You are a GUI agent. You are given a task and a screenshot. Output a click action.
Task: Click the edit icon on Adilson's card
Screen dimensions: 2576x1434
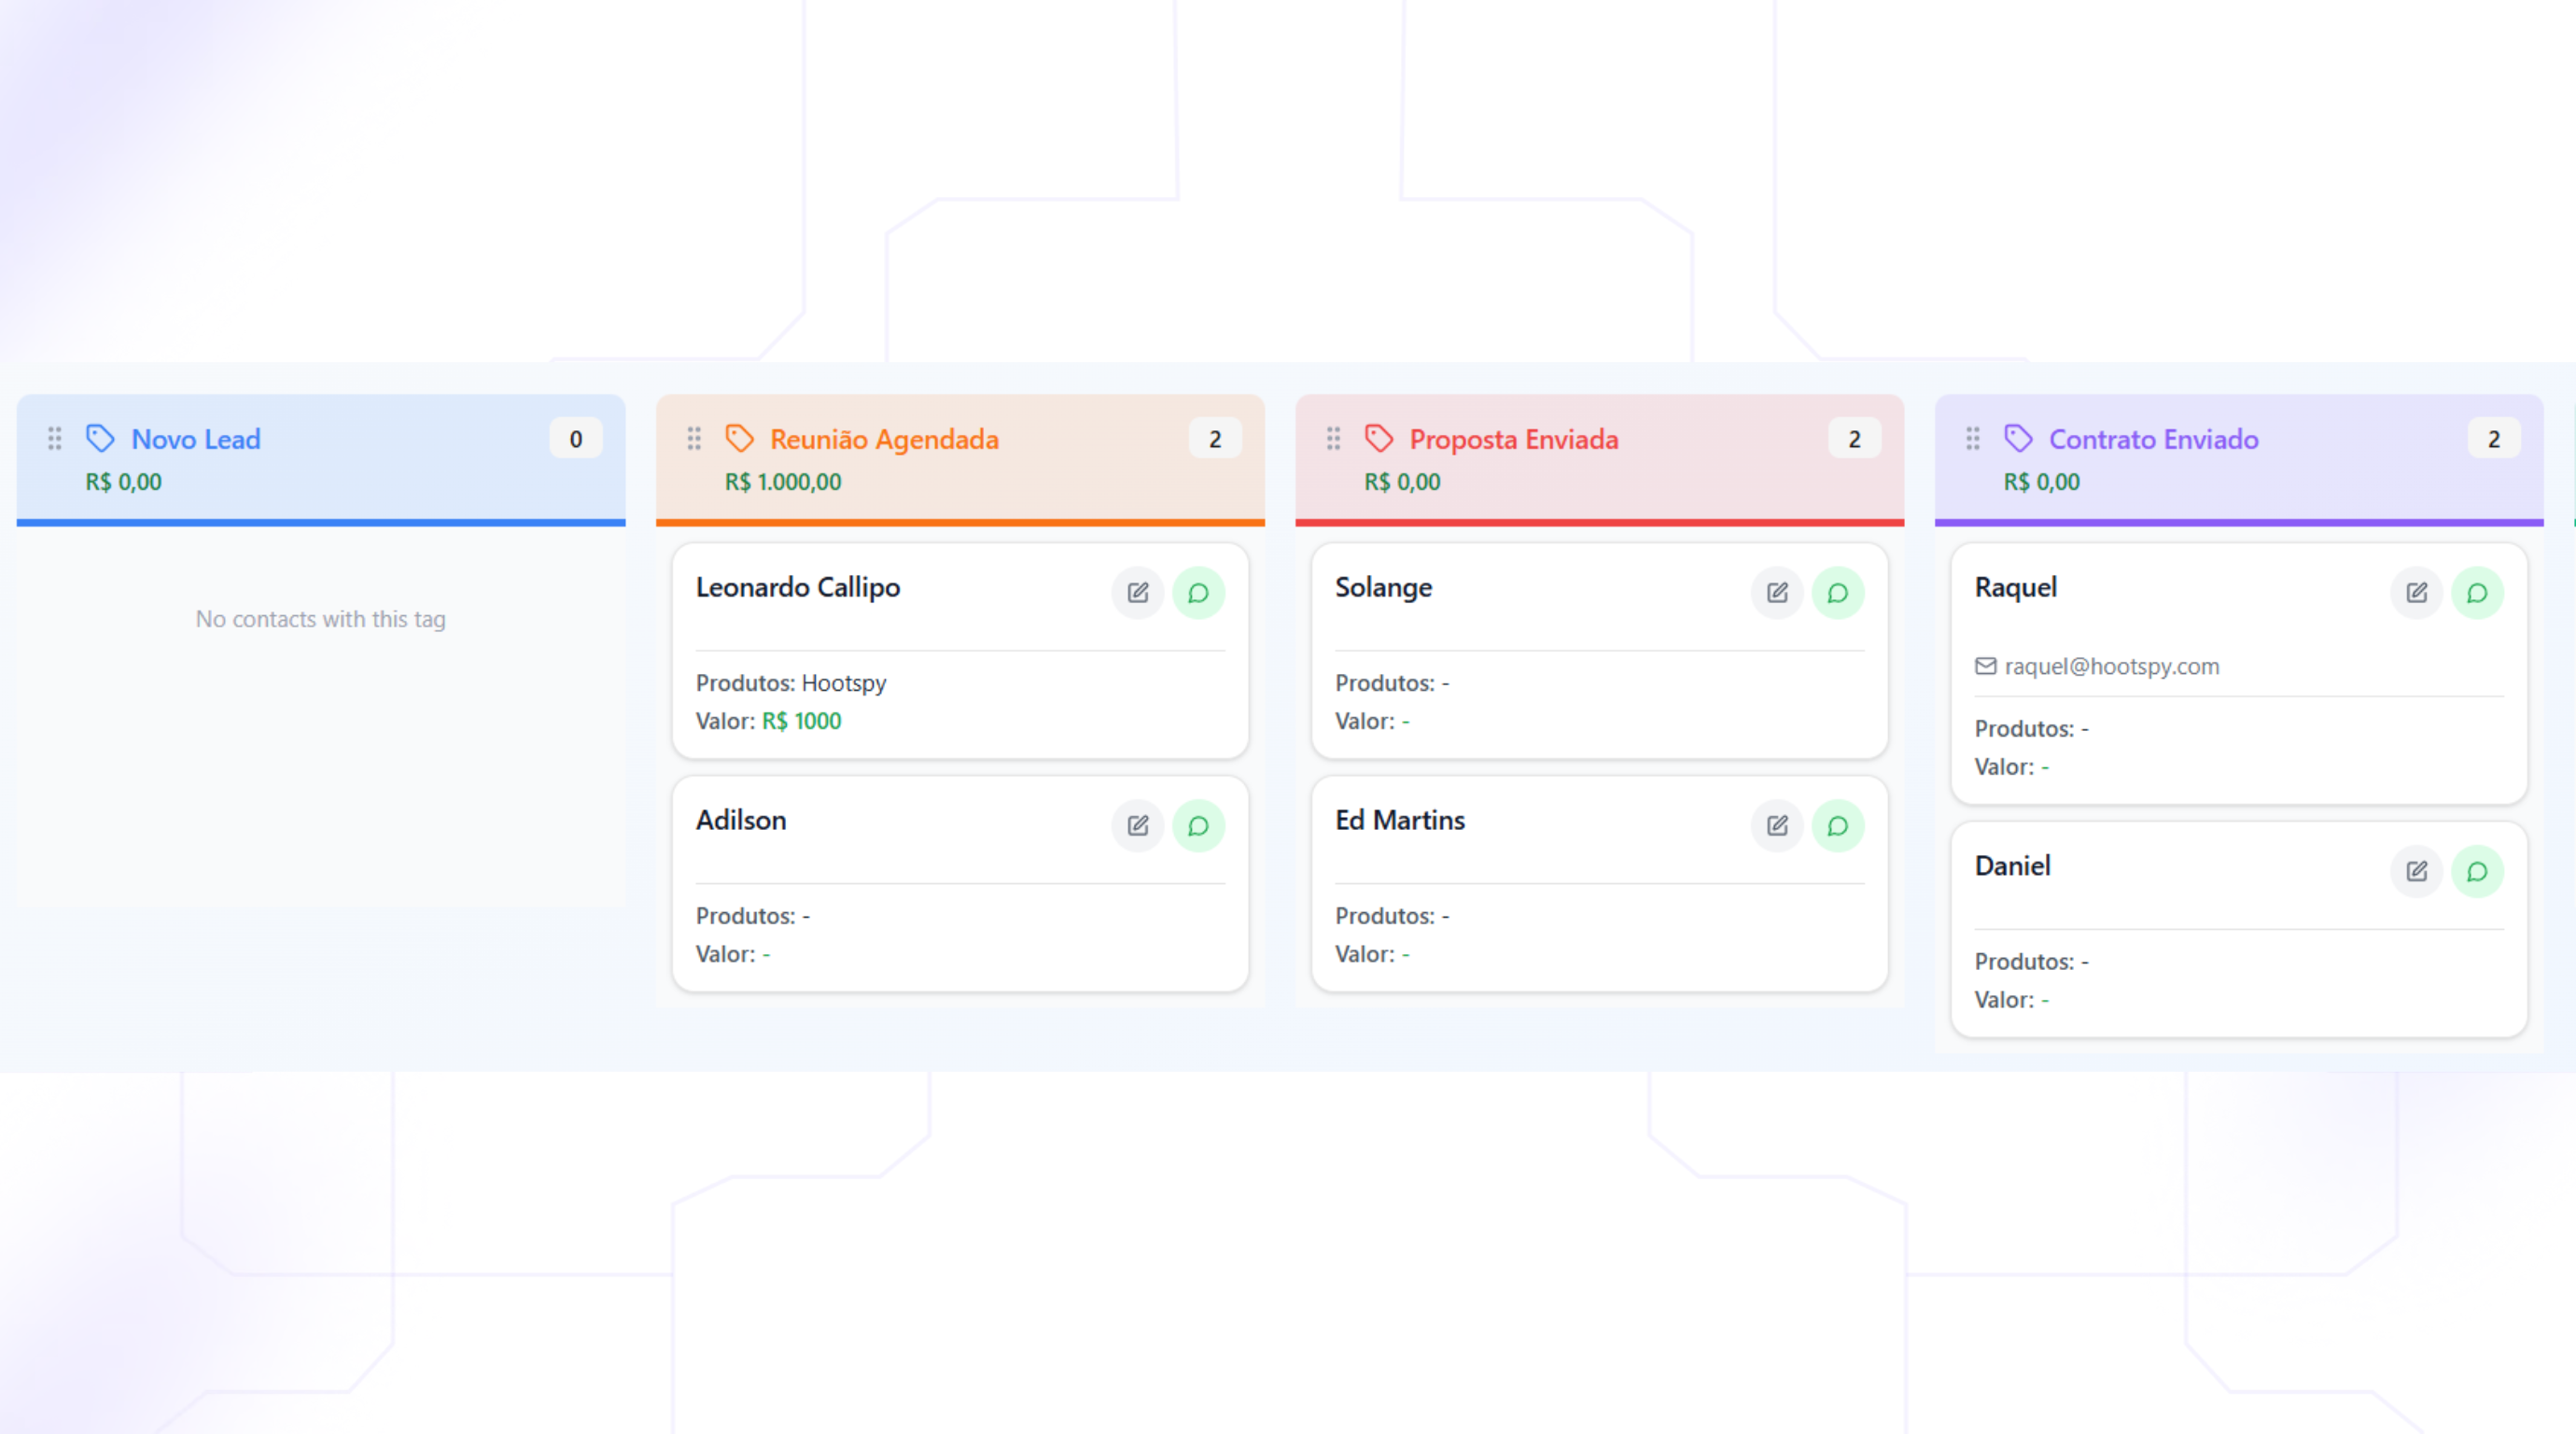coord(1137,826)
